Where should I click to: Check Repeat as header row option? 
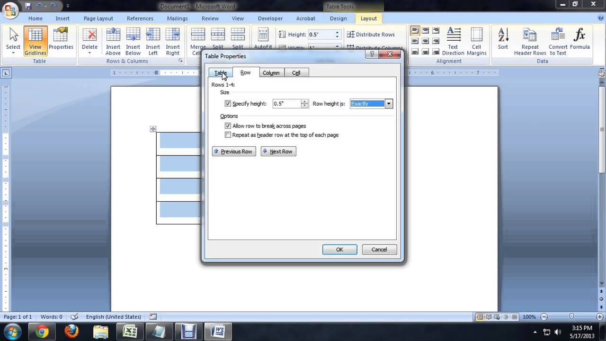click(x=228, y=135)
